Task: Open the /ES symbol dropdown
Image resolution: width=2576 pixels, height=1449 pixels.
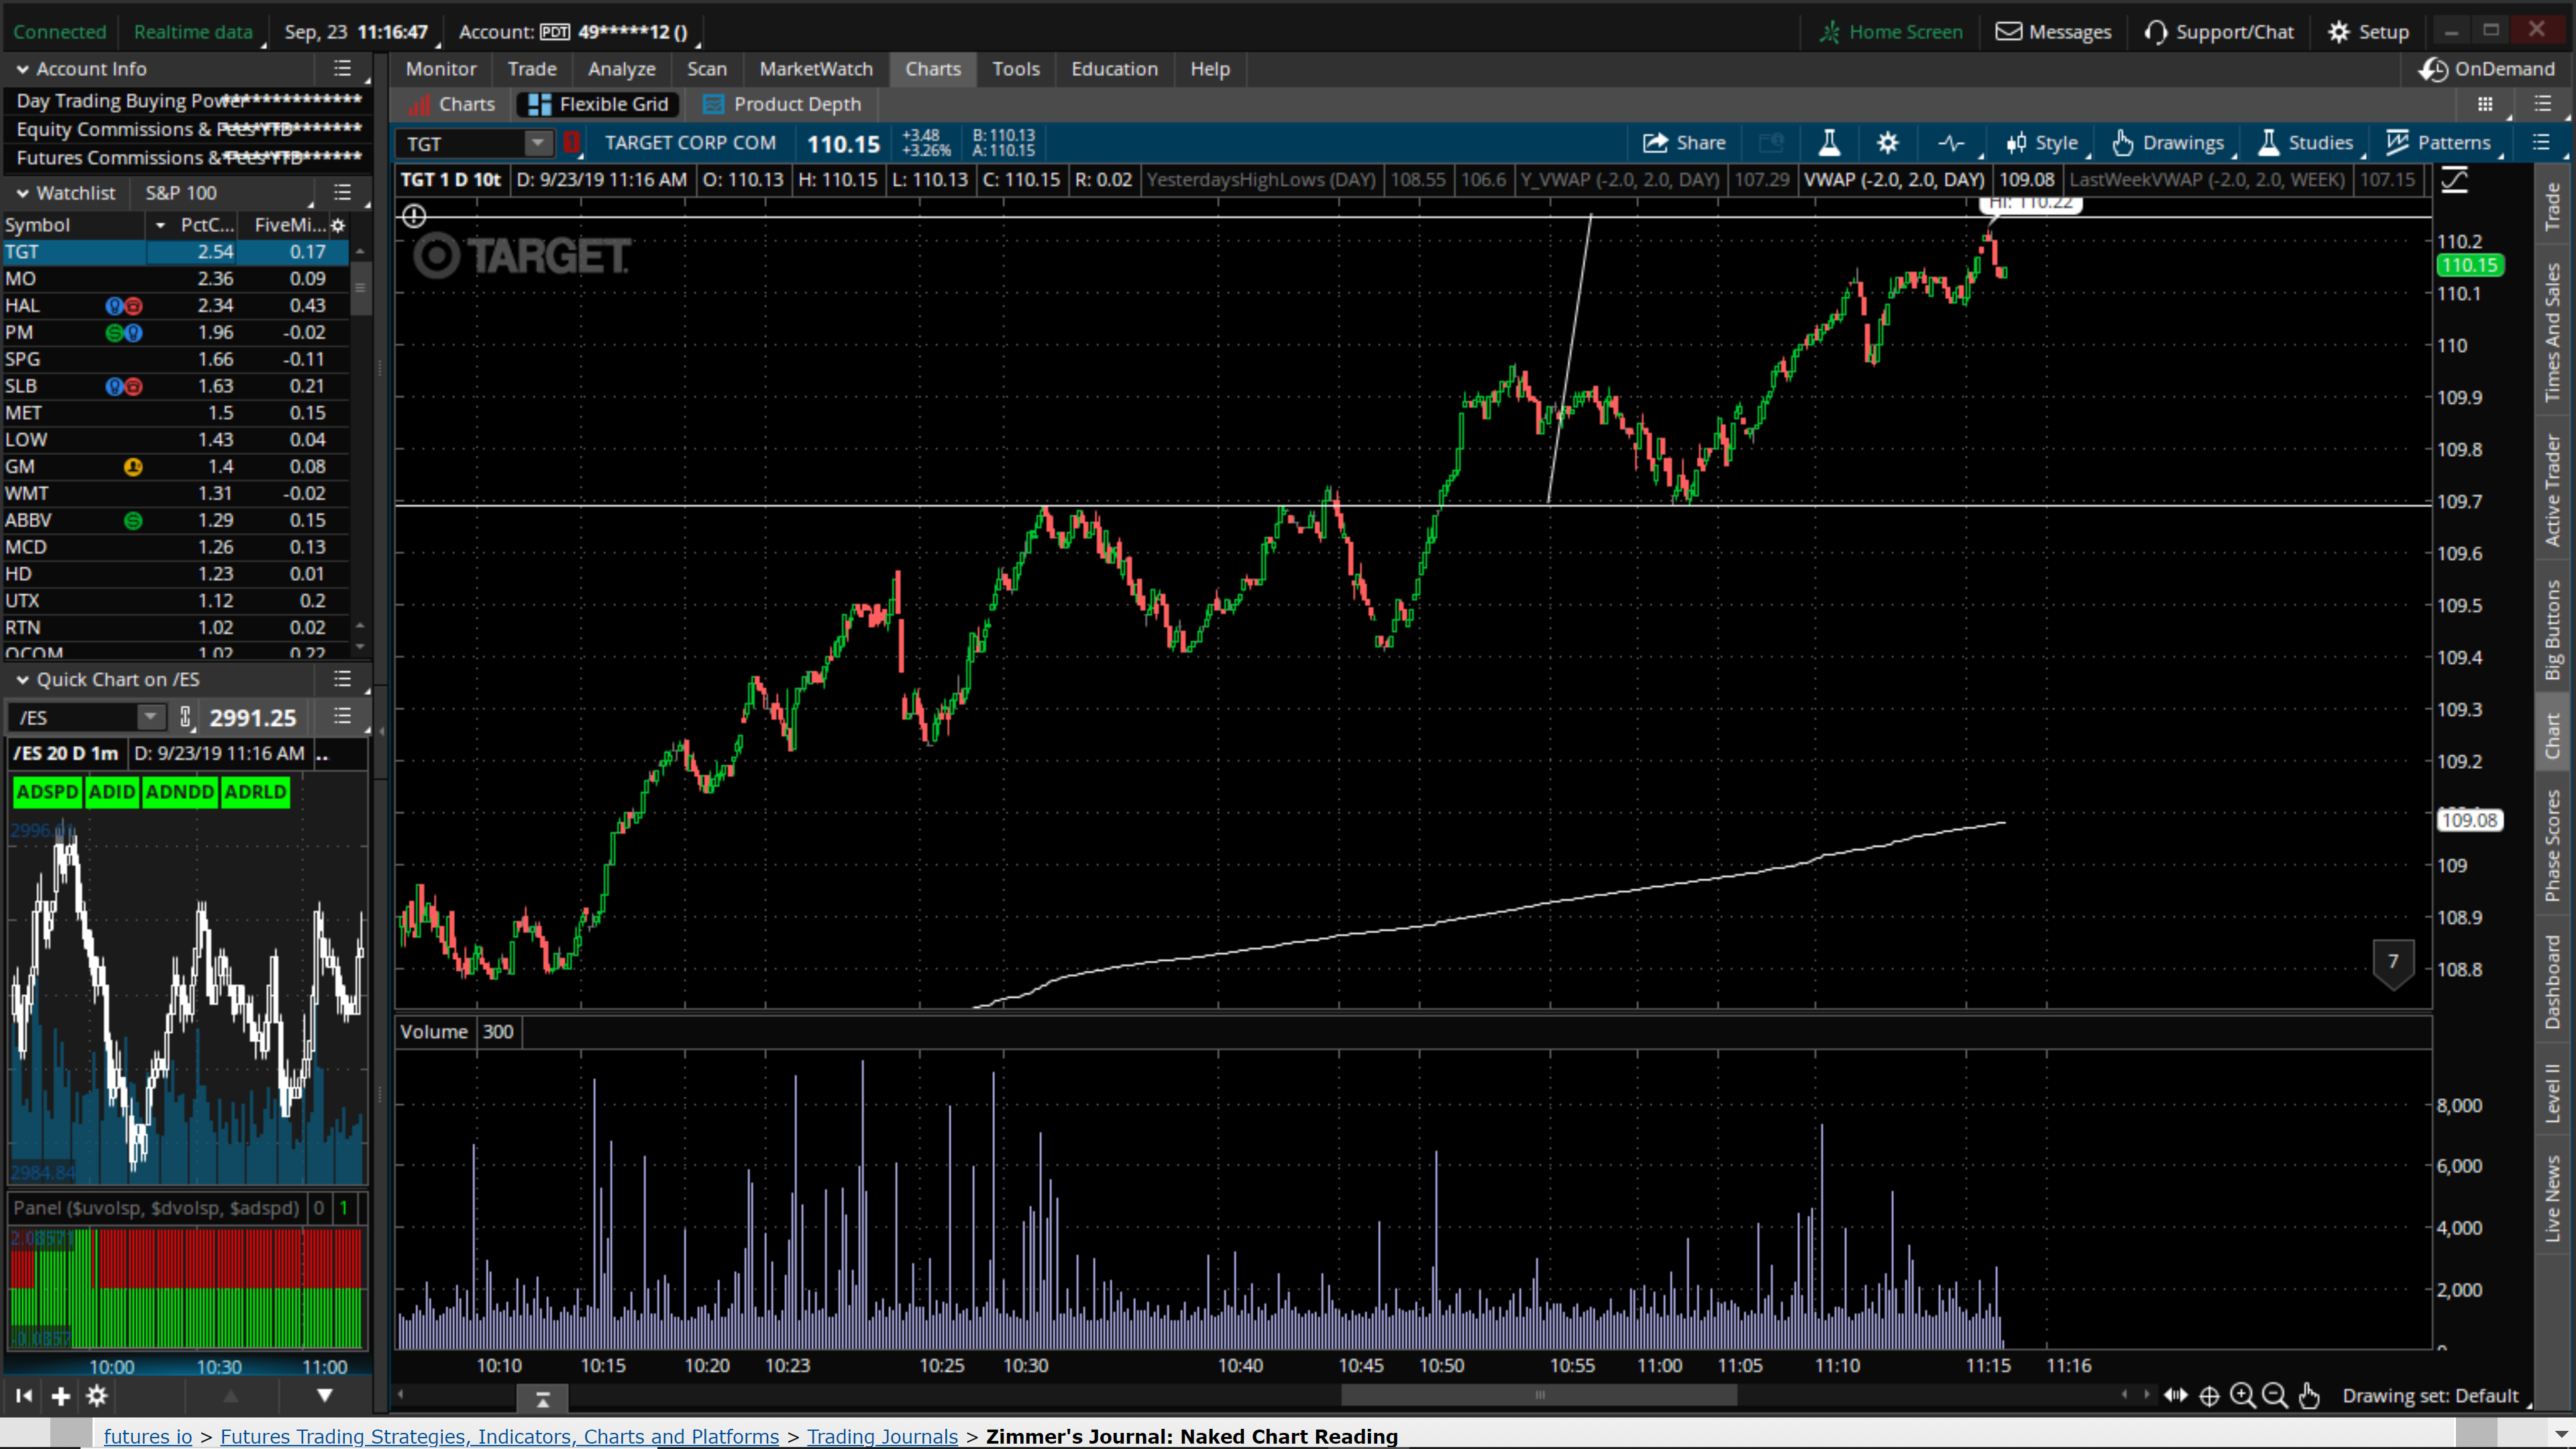Action: [150, 717]
